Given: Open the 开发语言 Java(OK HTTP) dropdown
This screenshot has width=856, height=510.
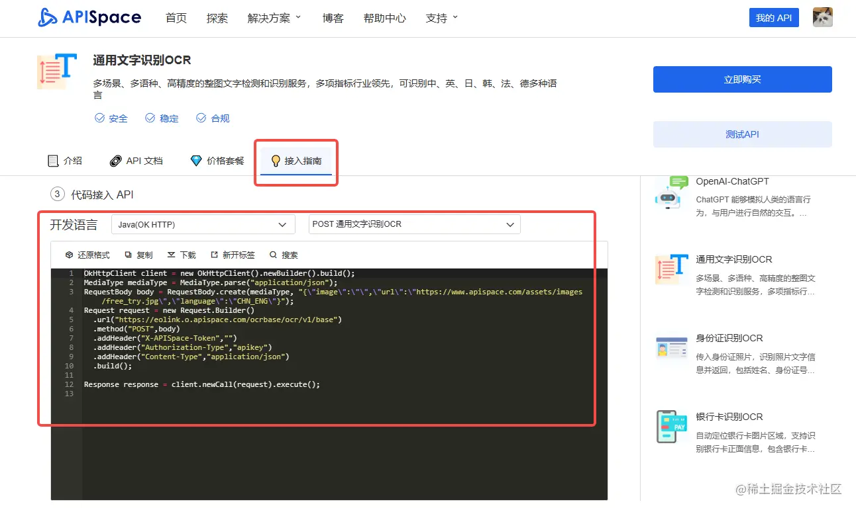Looking at the screenshot, I should (x=203, y=224).
